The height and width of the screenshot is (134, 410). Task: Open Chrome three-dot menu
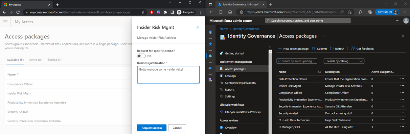[200, 12]
